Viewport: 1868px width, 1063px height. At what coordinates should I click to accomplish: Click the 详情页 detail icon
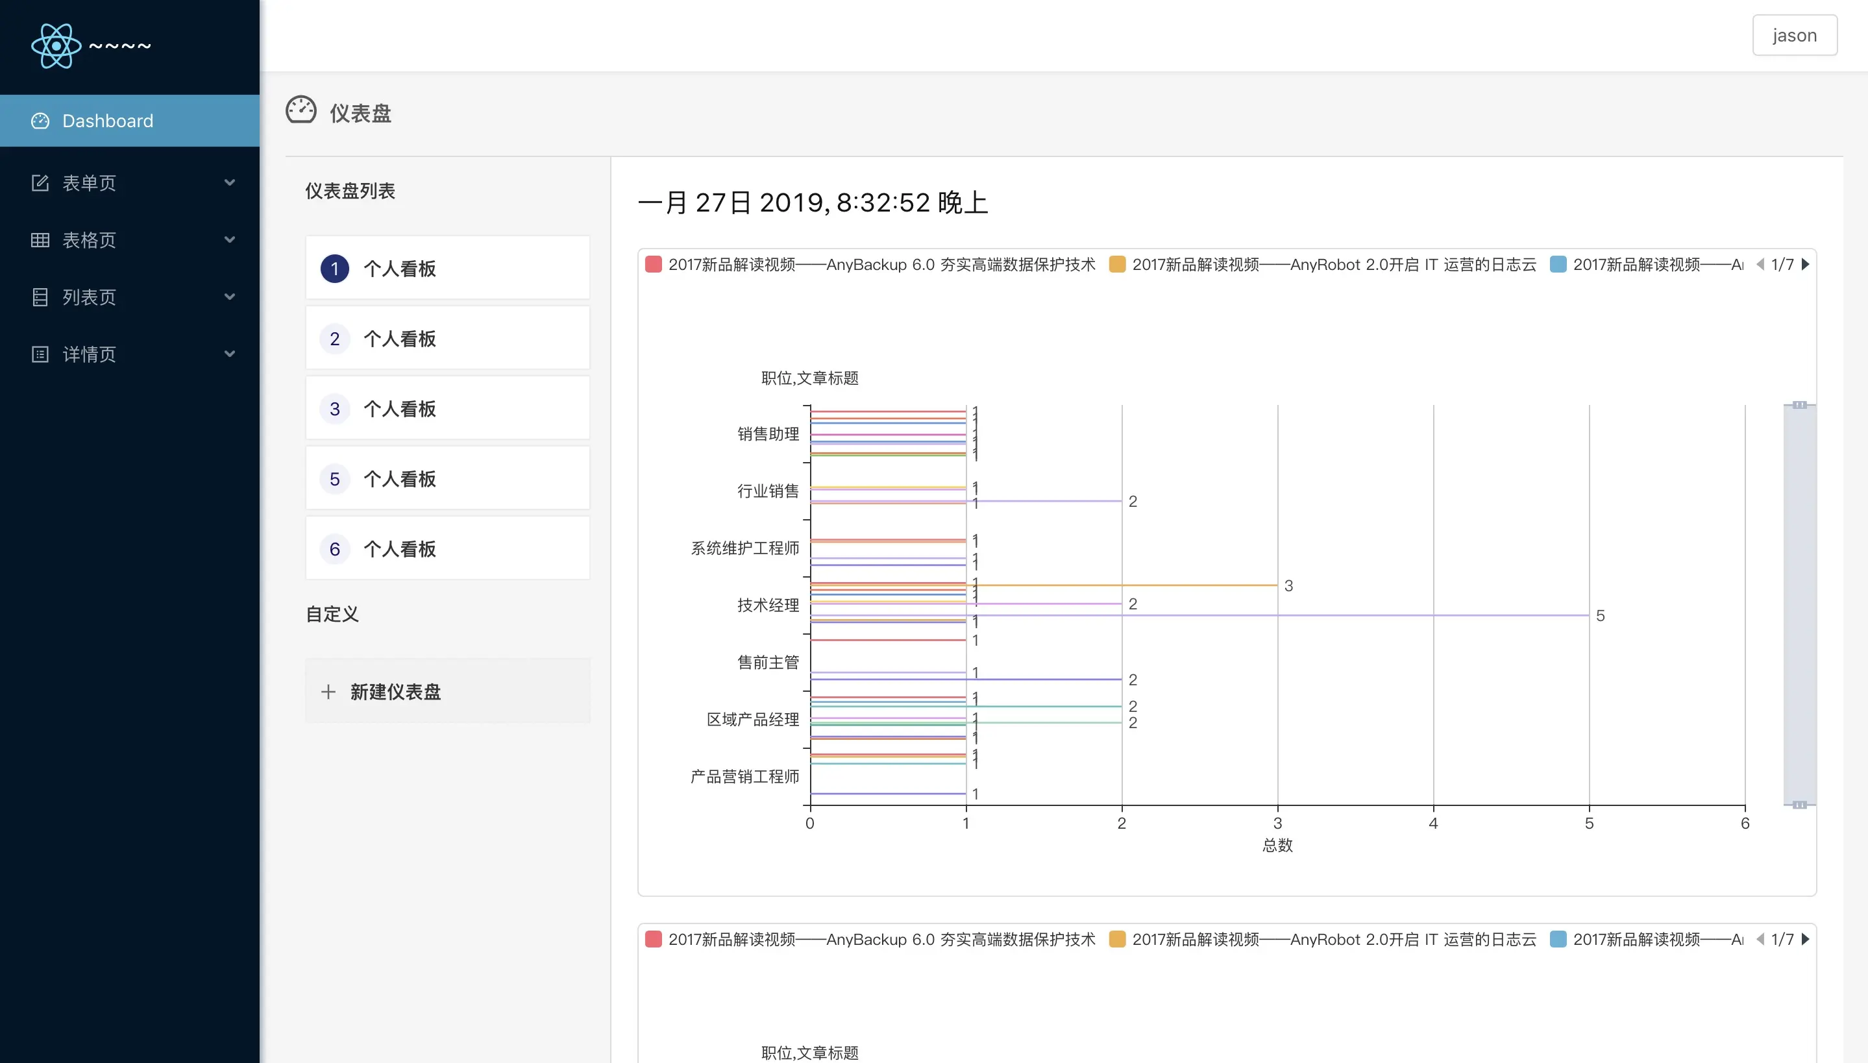tap(40, 354)
